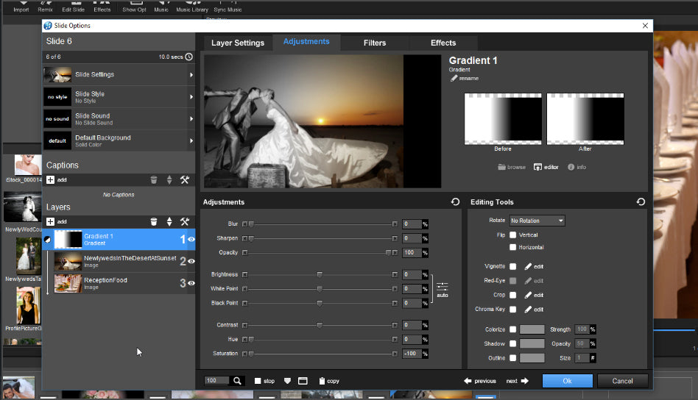Edit the Crop settings
The height and width of the screenshot is (400, 698).
[x=534, y=295]
